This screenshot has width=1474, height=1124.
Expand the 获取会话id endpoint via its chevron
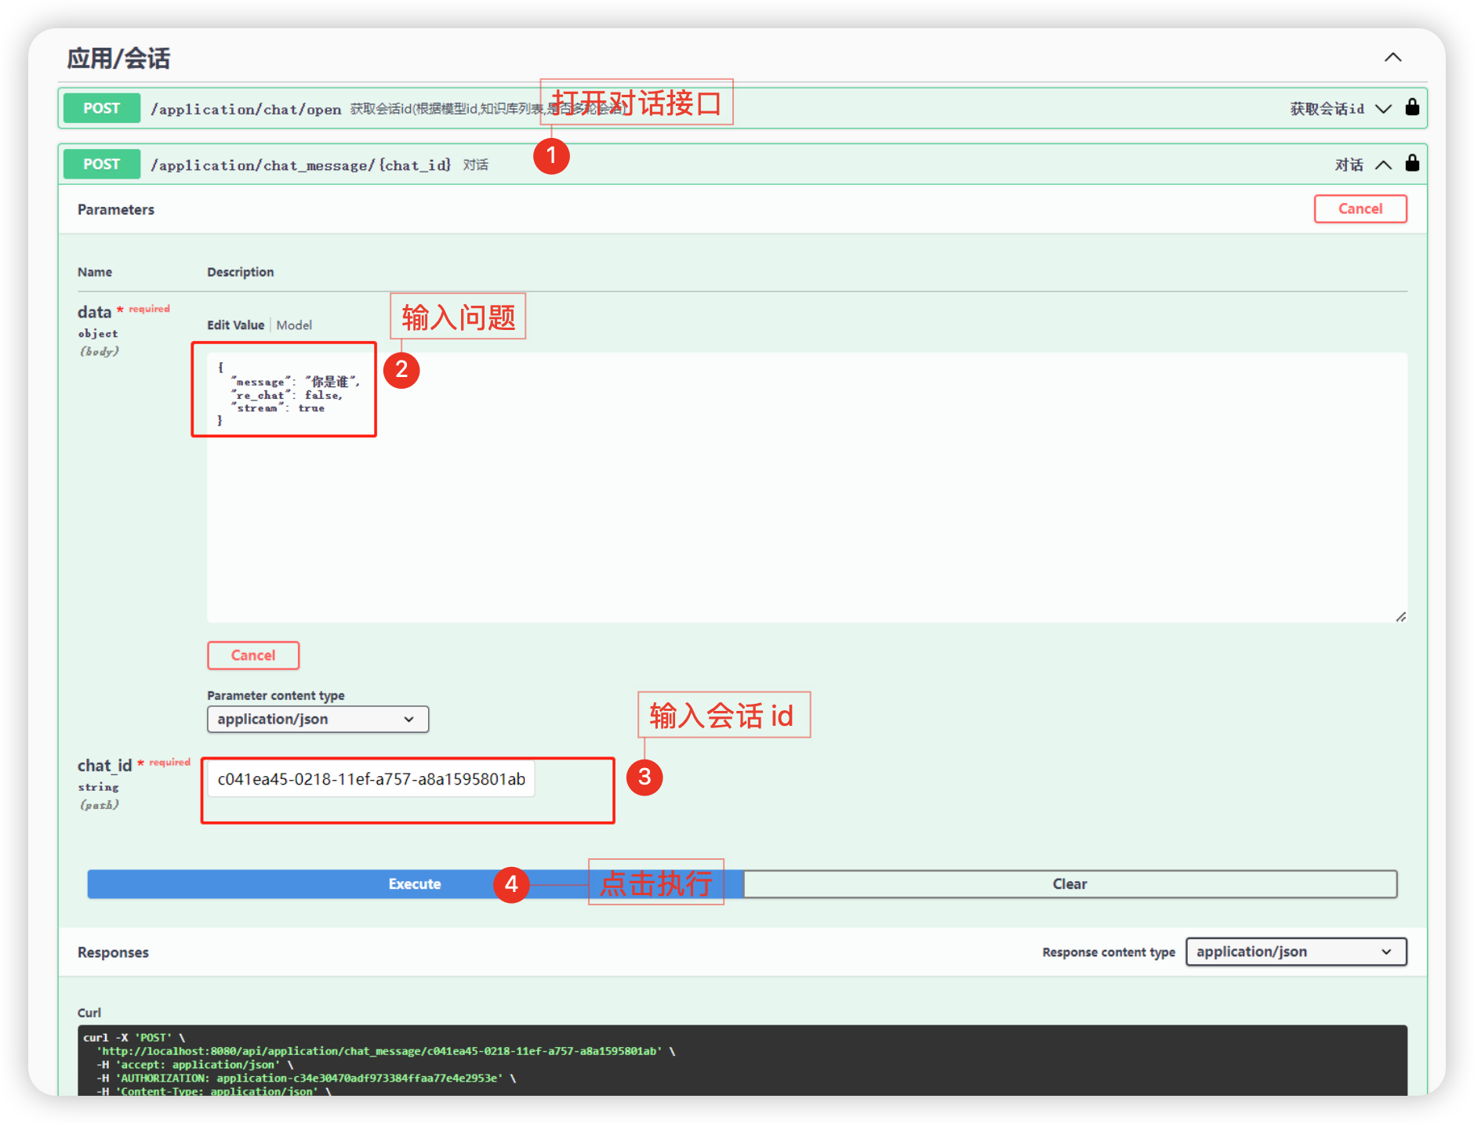[x=1383, y=109]
